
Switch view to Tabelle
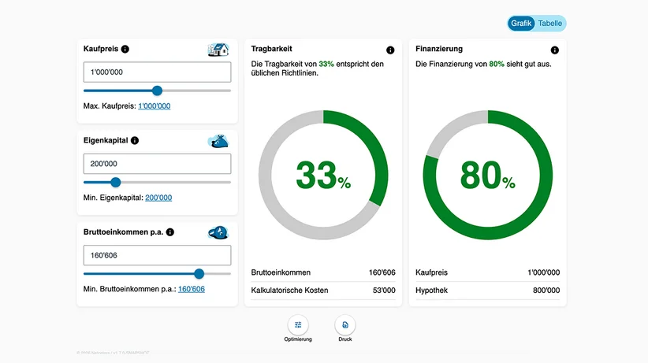pos(549,24)
